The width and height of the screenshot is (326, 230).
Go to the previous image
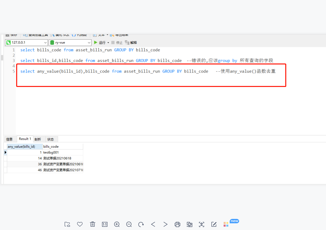pos(153,224)
